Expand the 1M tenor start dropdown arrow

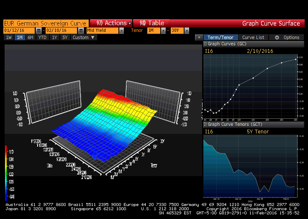(163, 31)
